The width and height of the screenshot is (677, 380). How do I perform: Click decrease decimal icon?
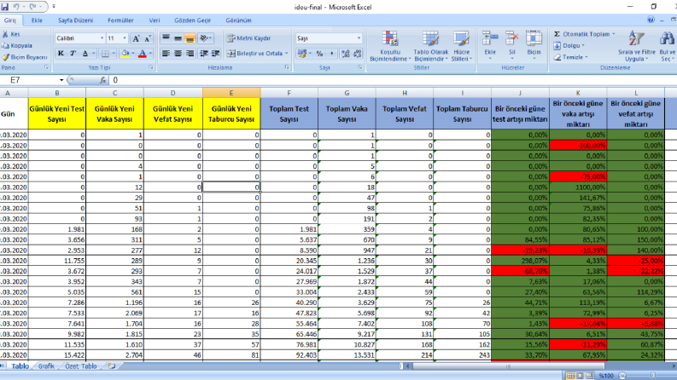click(358, 54)
